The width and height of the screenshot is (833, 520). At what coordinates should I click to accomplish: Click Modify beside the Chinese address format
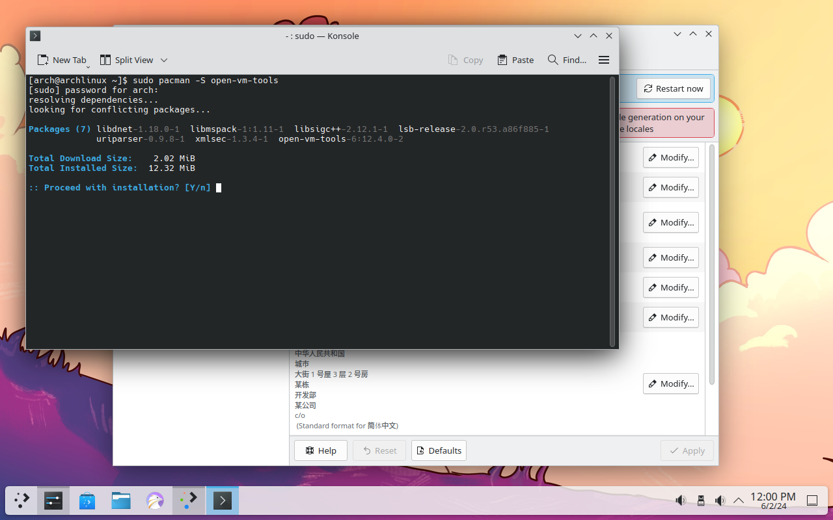(670, 383)
